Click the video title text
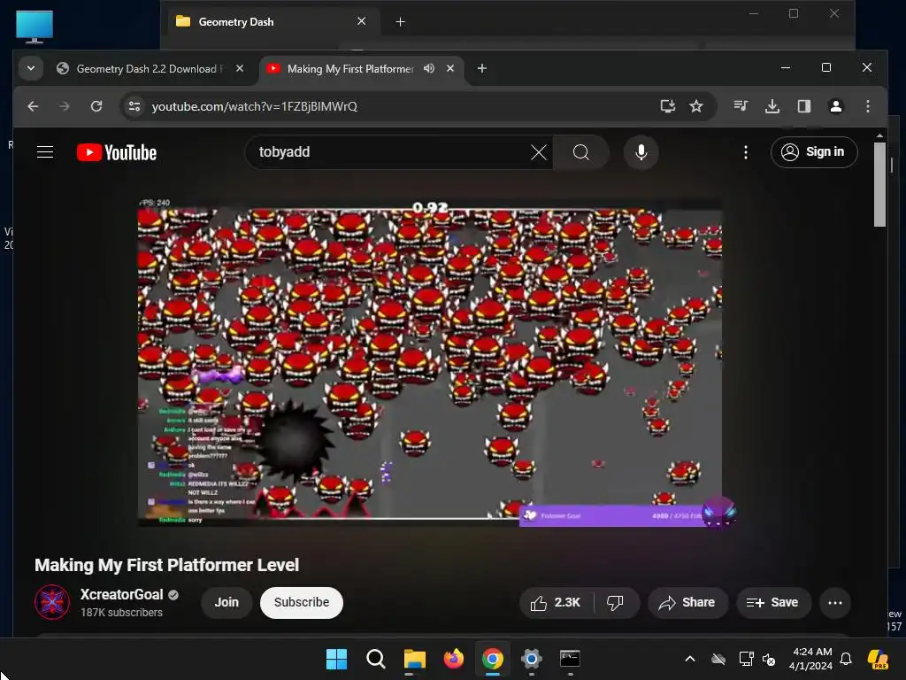This screenshot has width=906, height=680. pos(167,565)
